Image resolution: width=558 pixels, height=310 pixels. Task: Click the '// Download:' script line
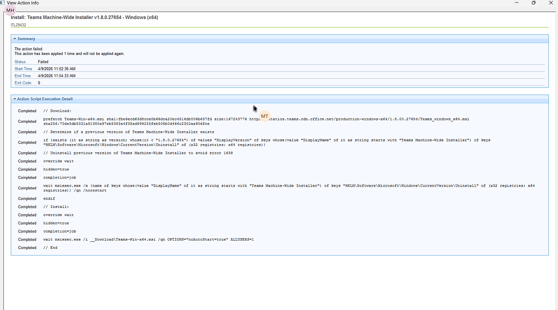coord(57,111)
